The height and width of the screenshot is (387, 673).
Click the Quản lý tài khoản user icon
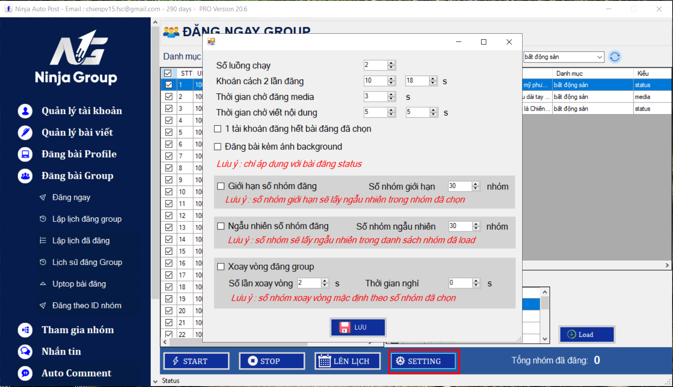[25, 111]
